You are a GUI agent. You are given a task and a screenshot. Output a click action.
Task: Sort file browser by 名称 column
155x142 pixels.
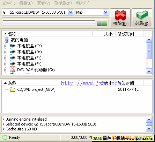(x=47, y=34)
